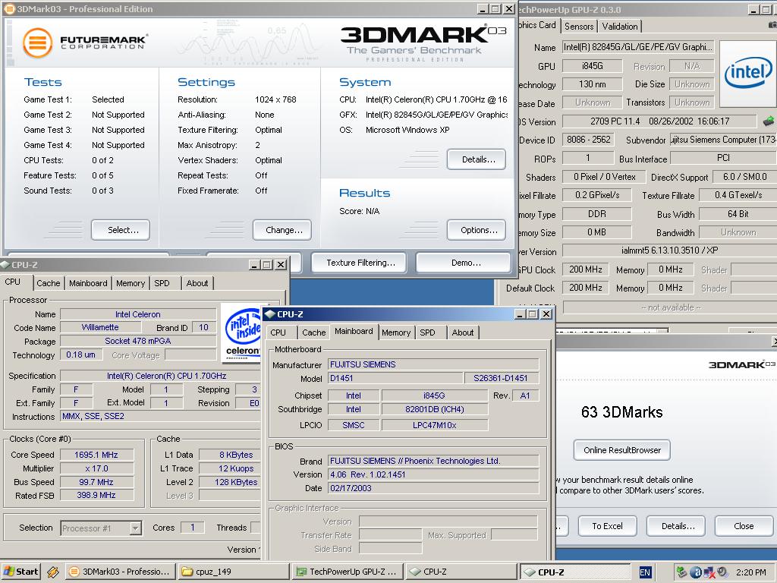Click the Rated FSB 398.9 MHz field
The height and width of the screenshot is (583, 777).
[96, 495]
